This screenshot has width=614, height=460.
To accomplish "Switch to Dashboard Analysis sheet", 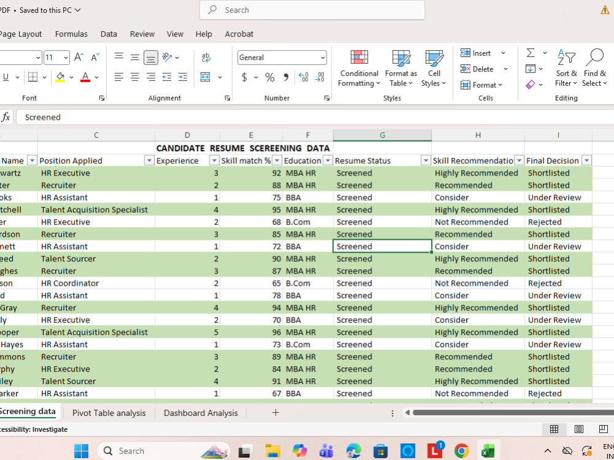I will pos(201,413).
